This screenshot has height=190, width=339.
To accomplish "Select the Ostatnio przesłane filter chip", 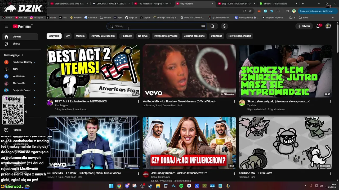I will point(194,36).
